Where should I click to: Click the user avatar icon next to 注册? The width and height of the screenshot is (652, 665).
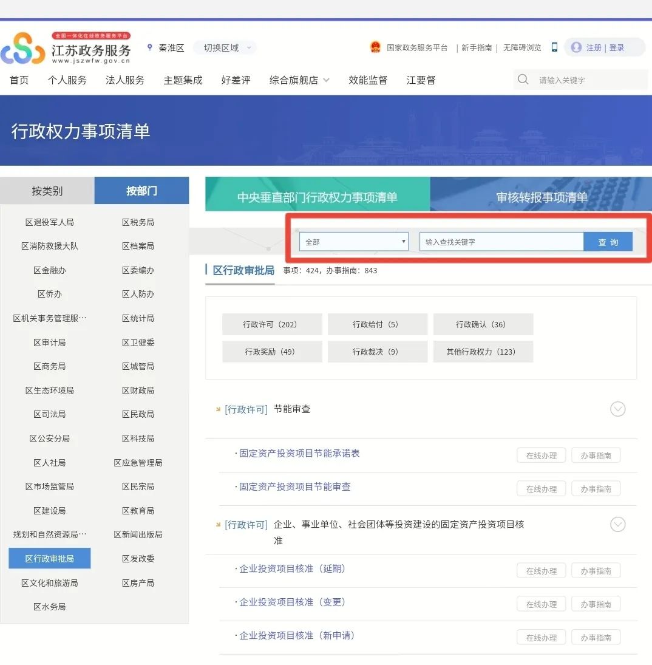coord(576,47)
